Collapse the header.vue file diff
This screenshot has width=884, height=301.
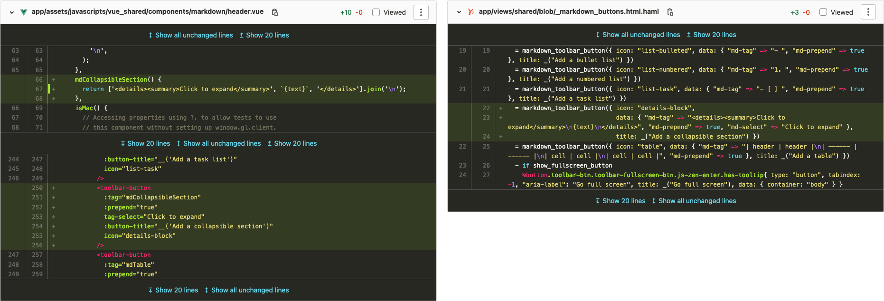click(12, 12)
